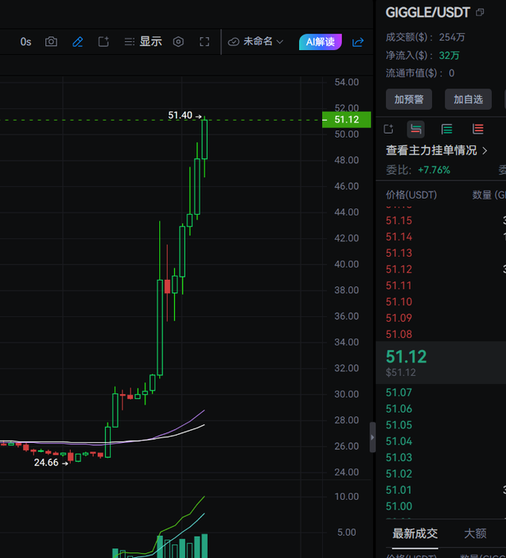
Task: Click the AI解读 button
Action: (x=320, y=42)
